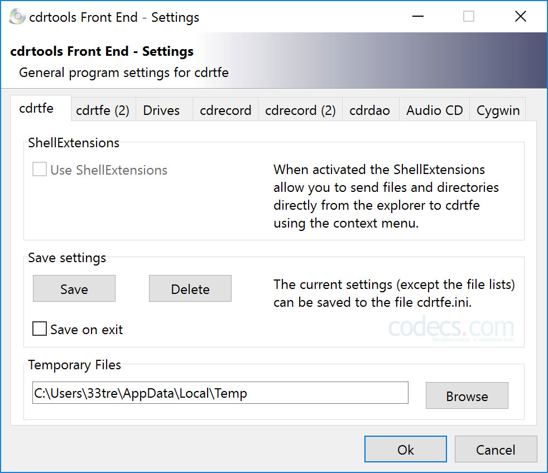Click the Save settings button
The image size is (548, 473).
(x=74, y=288)
